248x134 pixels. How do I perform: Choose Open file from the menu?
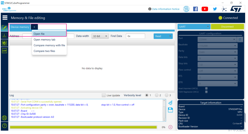point(49,34)
